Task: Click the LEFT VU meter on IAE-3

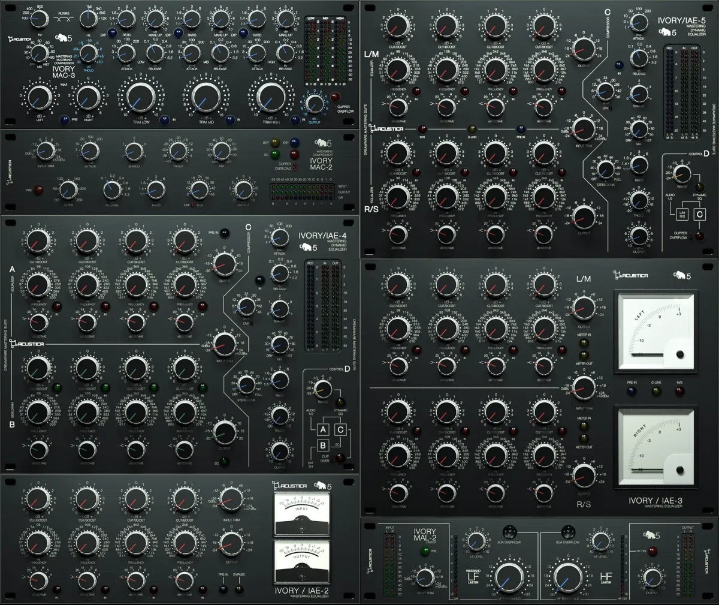Action: (656, 330)
